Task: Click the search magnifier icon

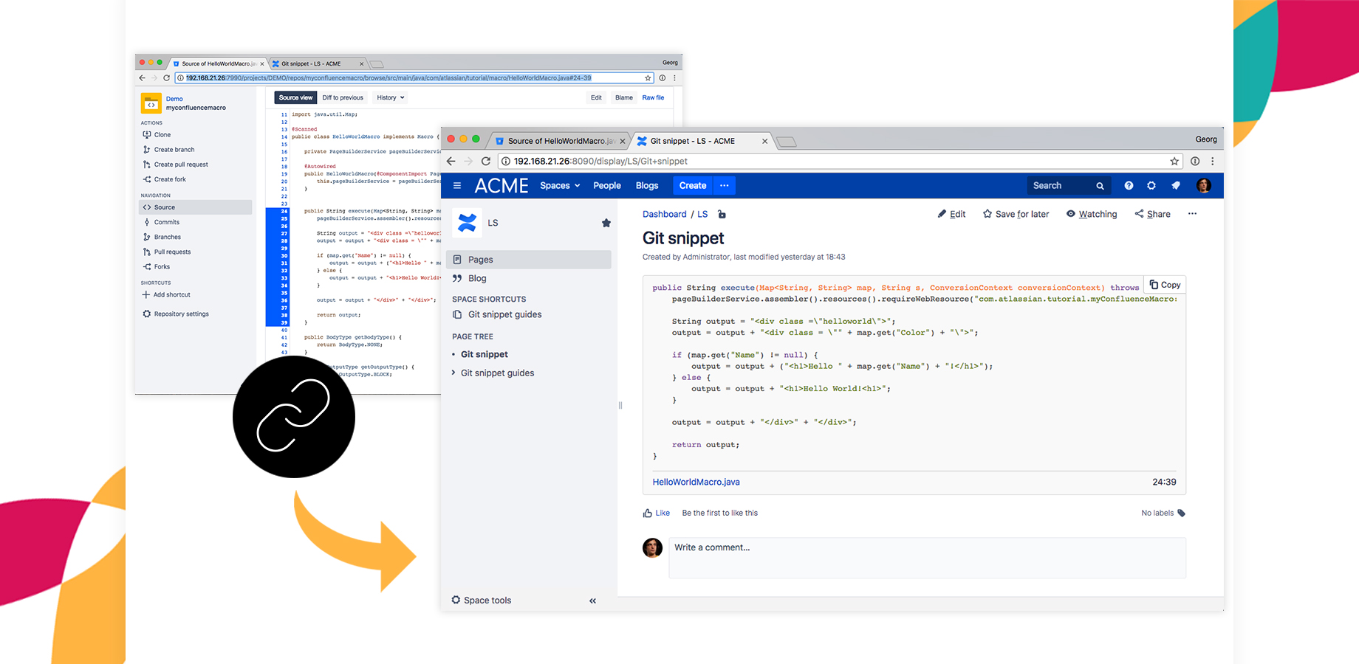Action: coord(1100,186)
